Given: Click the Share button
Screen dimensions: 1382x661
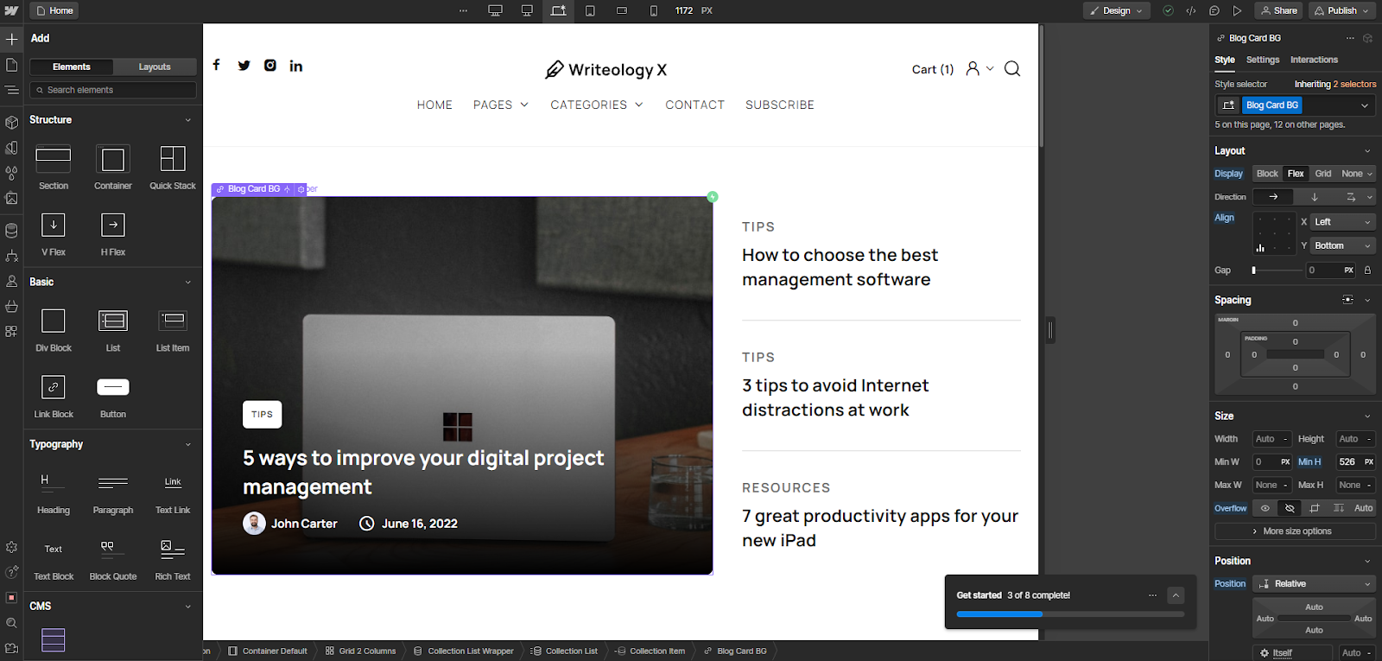Looking at the screenshot, I should pyautogui.click(x=1278, y=10).
